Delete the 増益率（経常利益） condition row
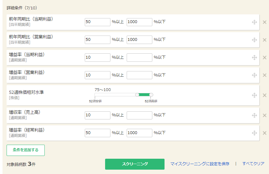 264,133
